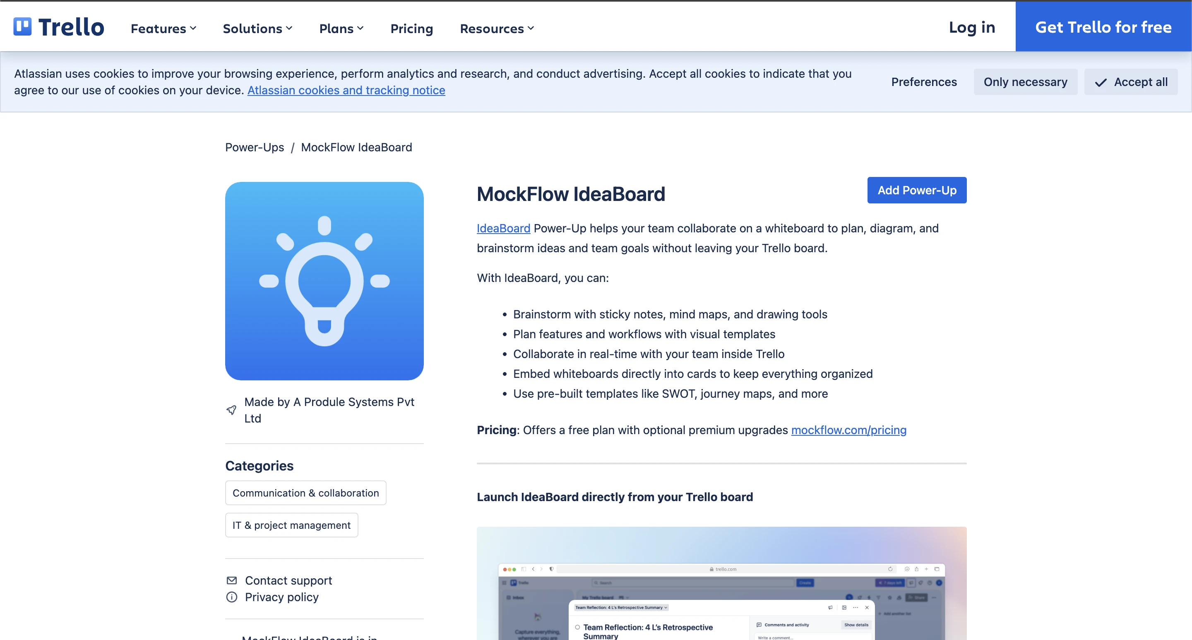This screenshot has width=1192, height=640.
Task: Click bullet 'Plan features and workflows'
Action: (644, 334)
